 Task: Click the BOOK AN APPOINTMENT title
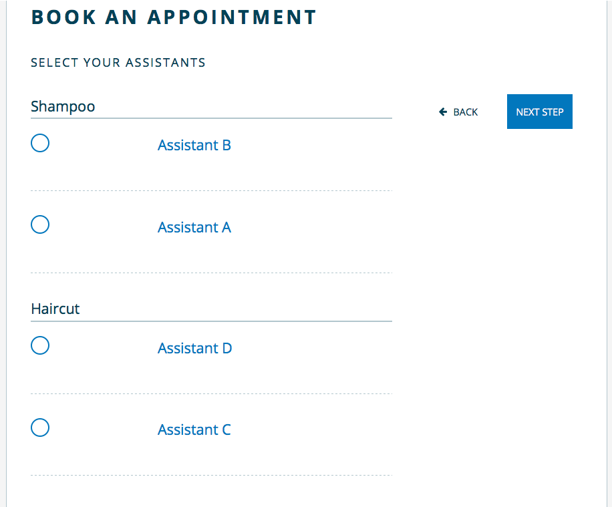pos(174,17)
